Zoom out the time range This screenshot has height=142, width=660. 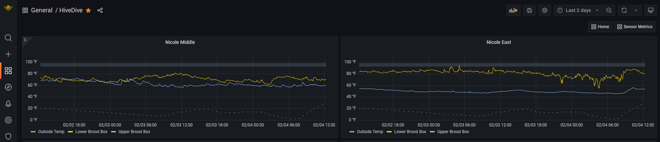coord(609,10)
